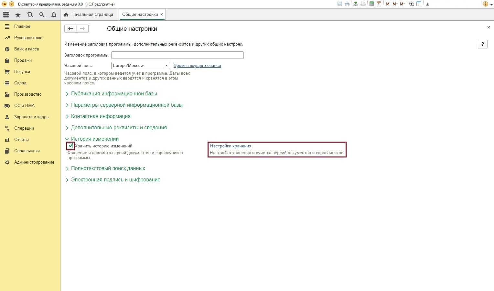The width and height of the screenshot is (494, 291).
Task: Close the Общие настройки form with x
Action: click(x=489, y=27)
